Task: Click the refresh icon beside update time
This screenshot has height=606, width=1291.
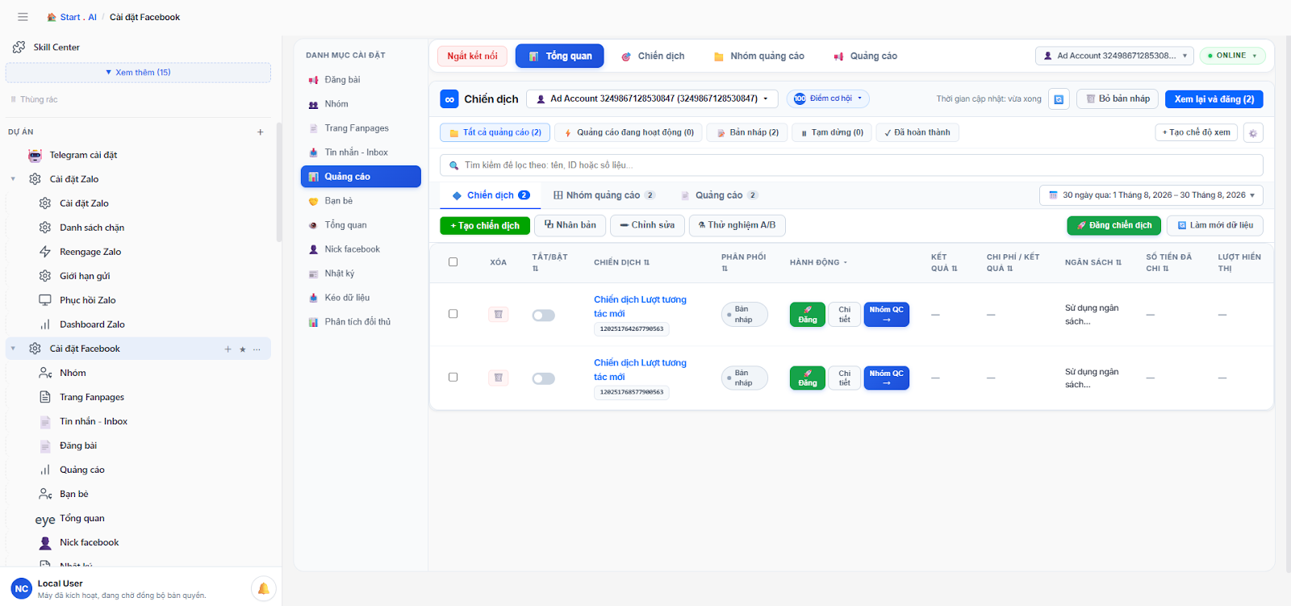Action: (1059, 99)
